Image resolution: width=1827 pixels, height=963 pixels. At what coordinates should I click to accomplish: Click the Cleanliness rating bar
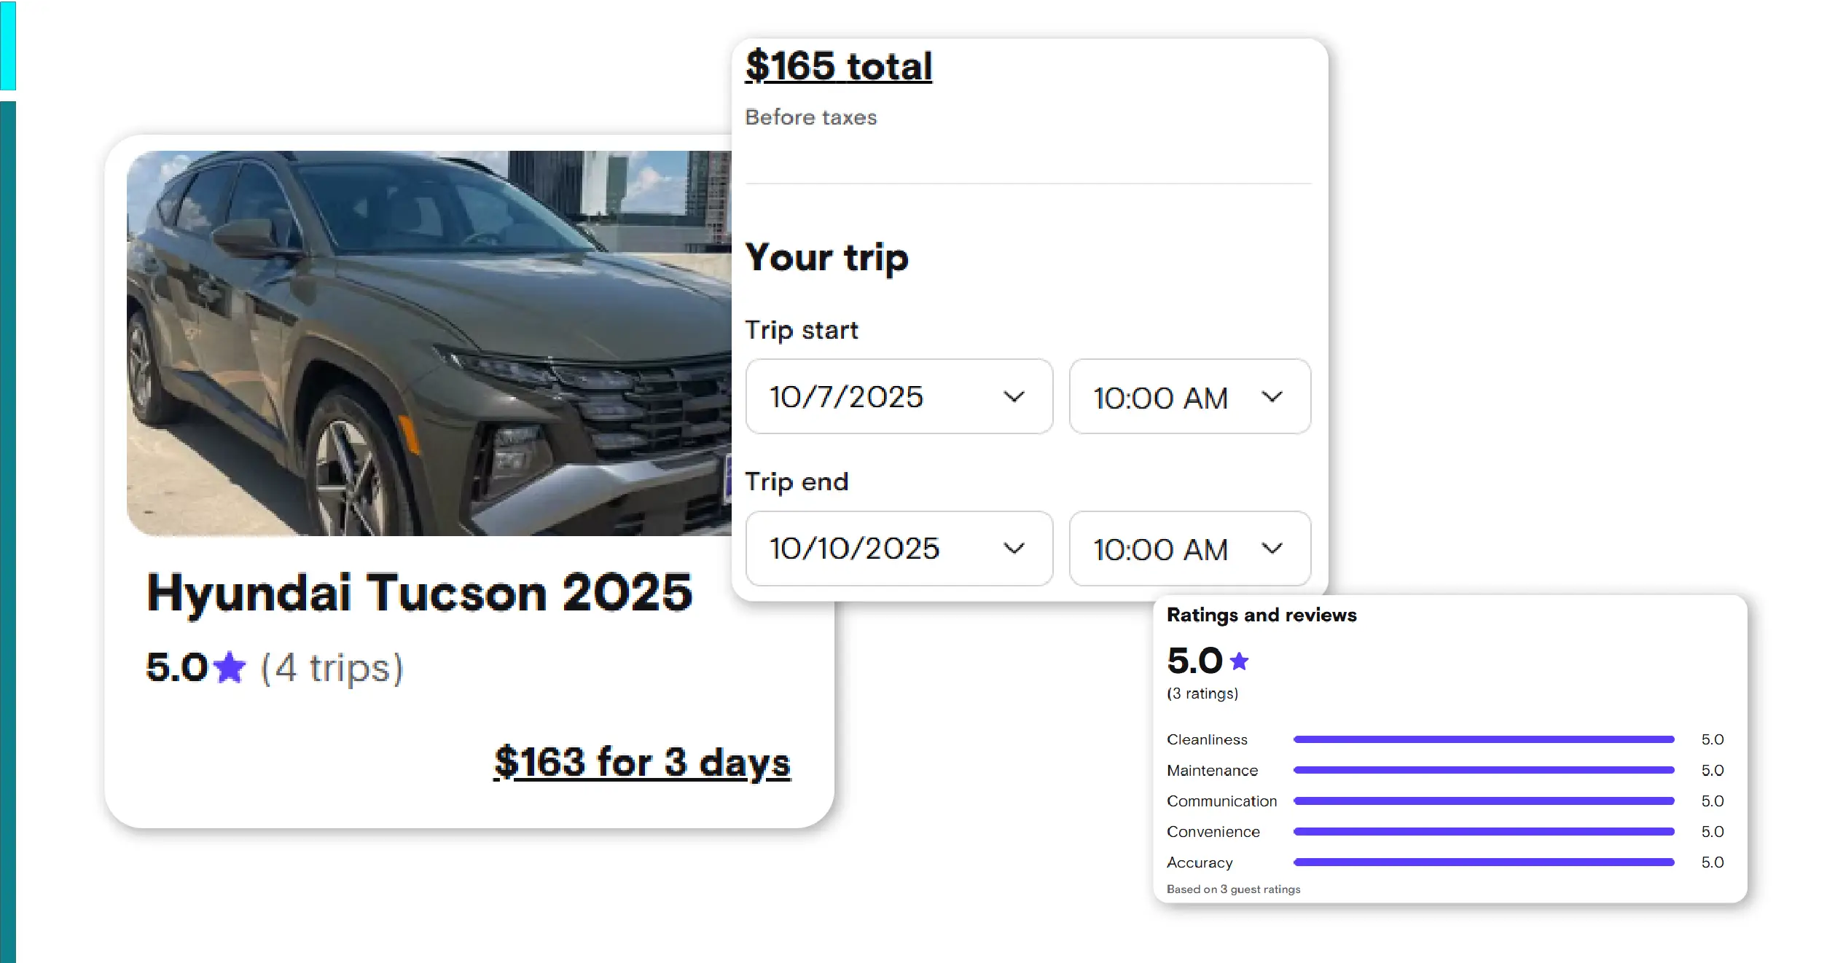[x=1483, y=739]
